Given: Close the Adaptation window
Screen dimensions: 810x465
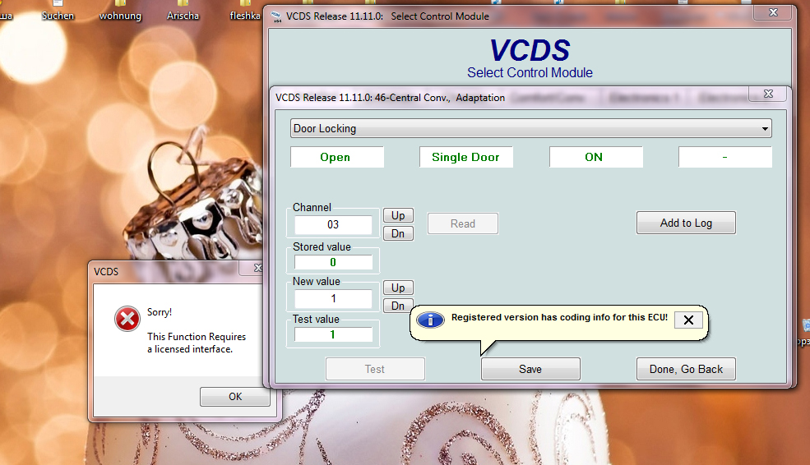Looking at the screenshot, I should pyautogui.click(x=768, y=94).
